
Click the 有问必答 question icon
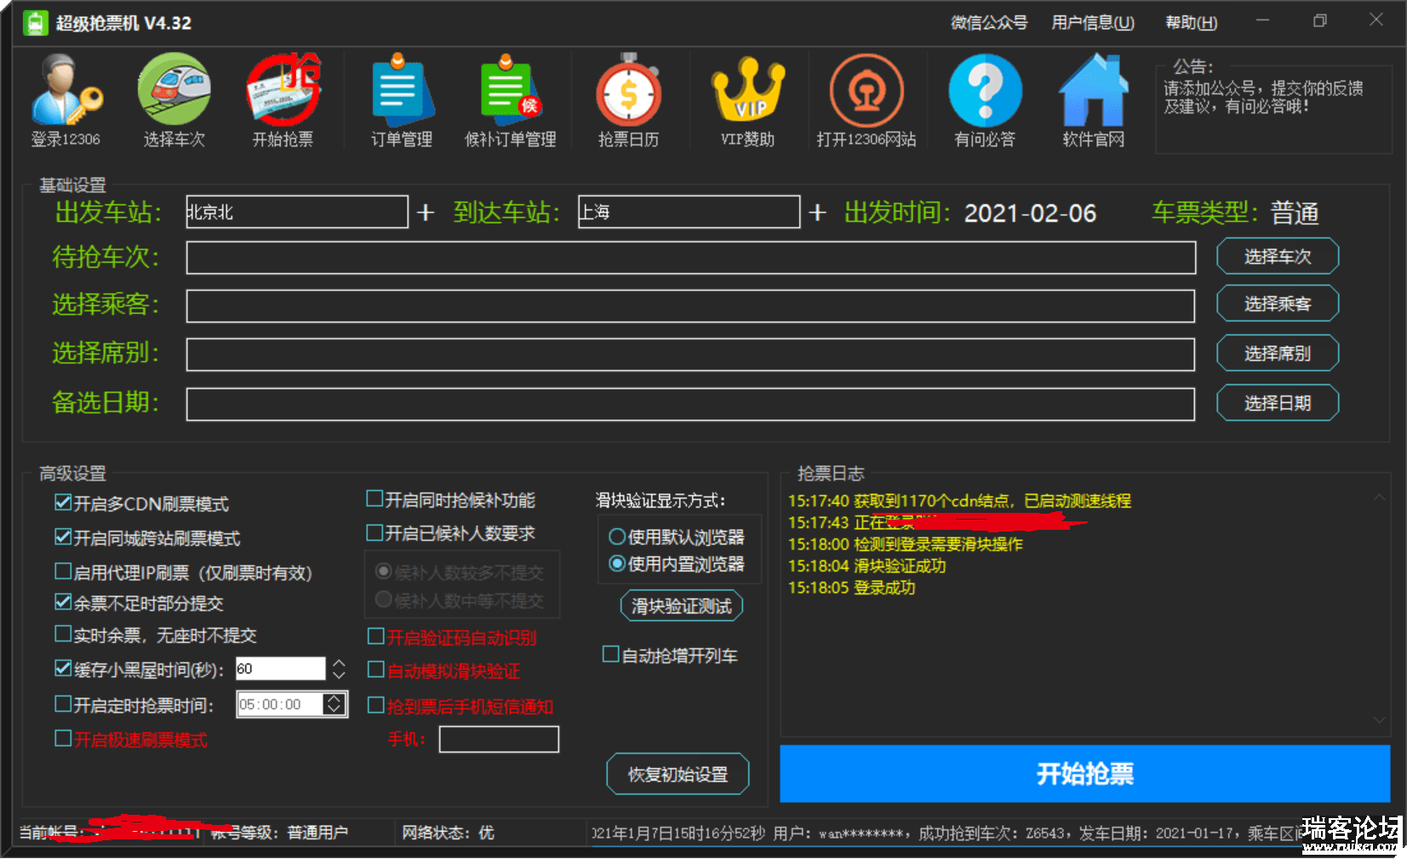(x=985, y=100)
